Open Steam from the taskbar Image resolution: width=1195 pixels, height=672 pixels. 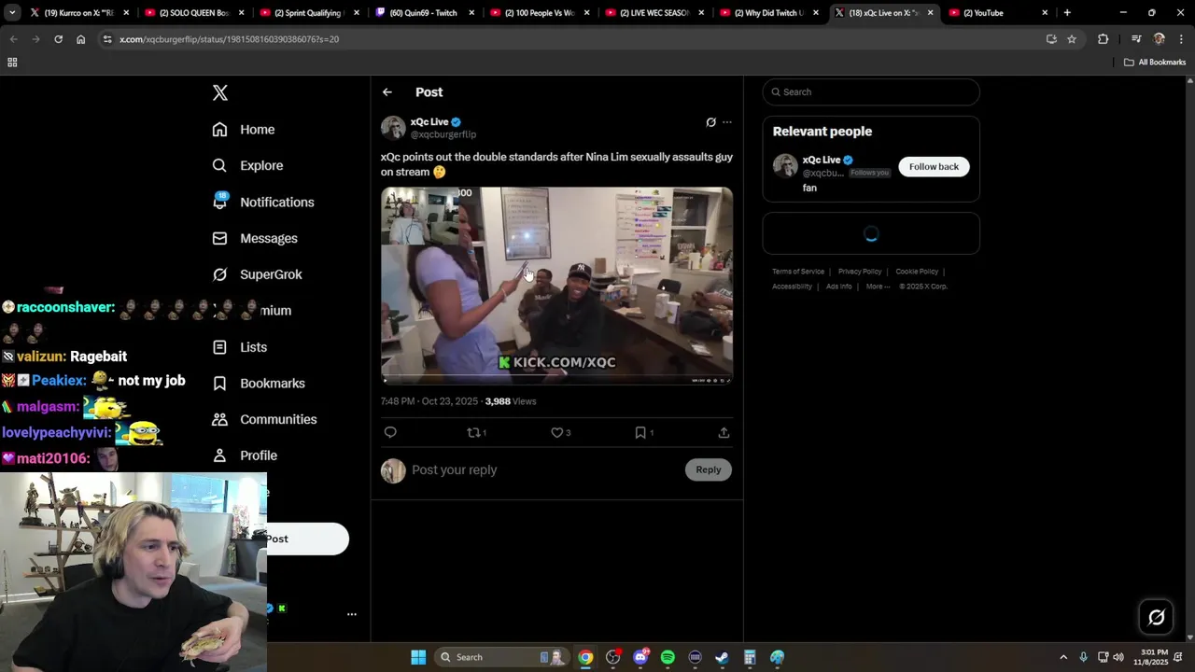click(x=722, y=657)
